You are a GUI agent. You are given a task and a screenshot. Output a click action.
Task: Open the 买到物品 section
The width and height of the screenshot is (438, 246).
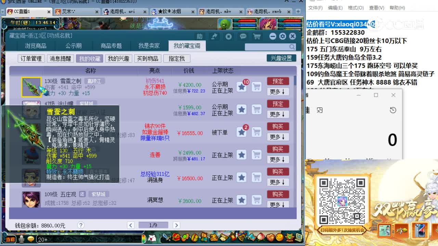(147, 59)
